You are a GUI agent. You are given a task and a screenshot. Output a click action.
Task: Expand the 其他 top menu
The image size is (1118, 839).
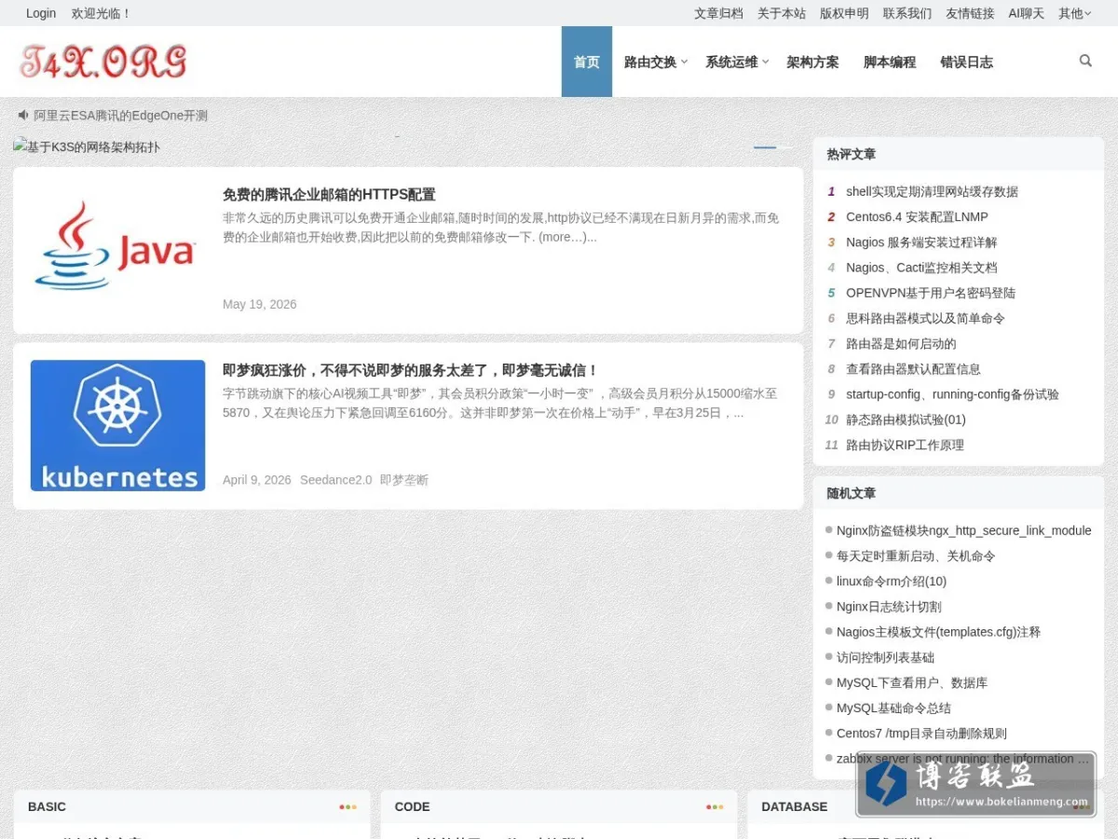pyautogui.click(x=1074, y=13)
